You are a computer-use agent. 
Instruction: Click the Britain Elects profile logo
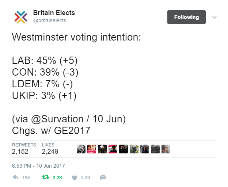[21, 17]
